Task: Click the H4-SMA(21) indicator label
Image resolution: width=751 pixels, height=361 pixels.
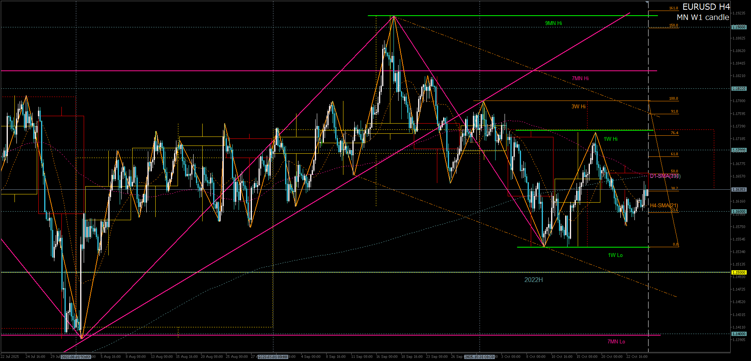Action: click(x=664, y=206)
